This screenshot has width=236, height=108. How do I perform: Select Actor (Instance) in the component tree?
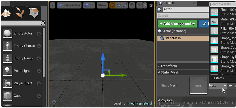[x=175, y=31]
